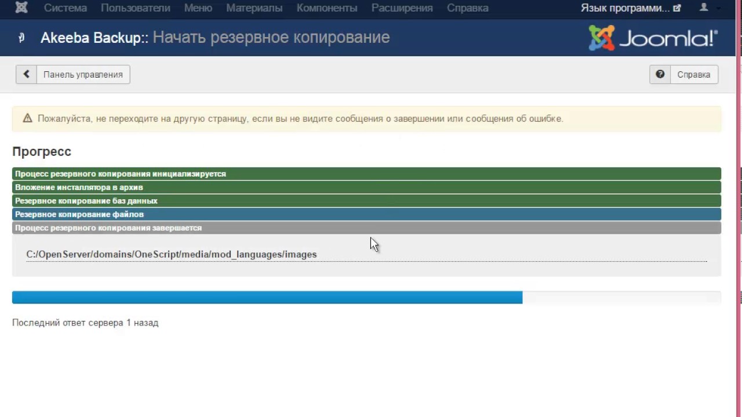Open the Система menu
Image resolution: width=742 pixels, height=417 pixels.
point(66,8)
